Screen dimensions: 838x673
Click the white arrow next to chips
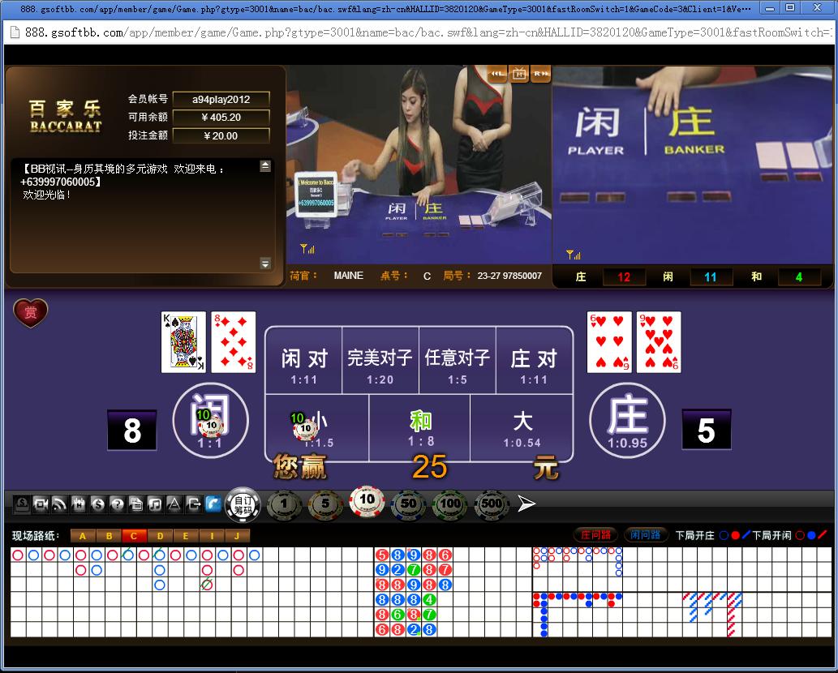click(526, 504)
